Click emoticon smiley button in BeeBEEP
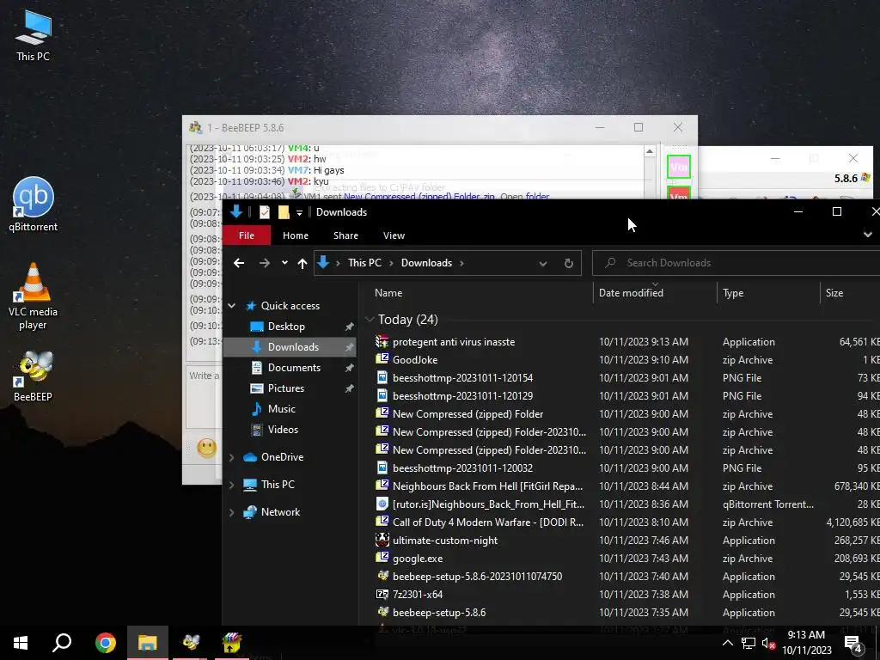 pyautogui.click(x=206, y=448)
